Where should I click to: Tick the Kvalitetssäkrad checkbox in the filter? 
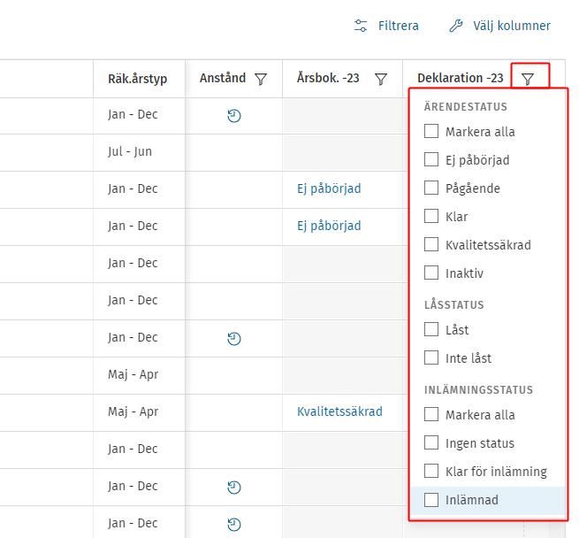[x=431, y=244]
